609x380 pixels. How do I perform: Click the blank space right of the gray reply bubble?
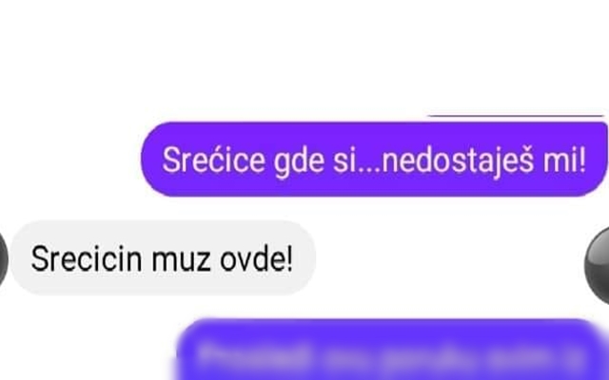tap(448, 257)
